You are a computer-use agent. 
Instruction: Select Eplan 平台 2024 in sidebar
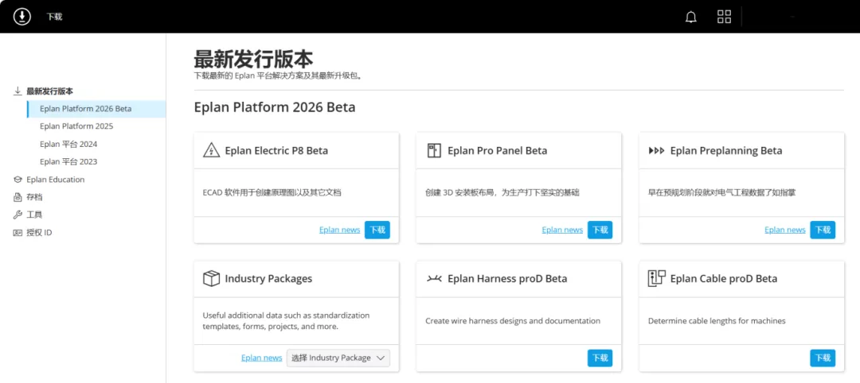(x=68, y=144)
